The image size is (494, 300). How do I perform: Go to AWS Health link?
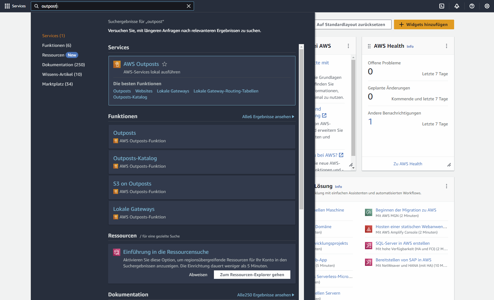408,164
